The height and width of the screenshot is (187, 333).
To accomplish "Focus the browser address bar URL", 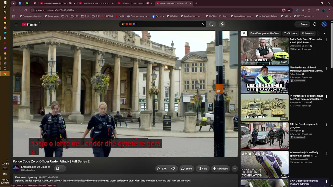I will [55, 10].
